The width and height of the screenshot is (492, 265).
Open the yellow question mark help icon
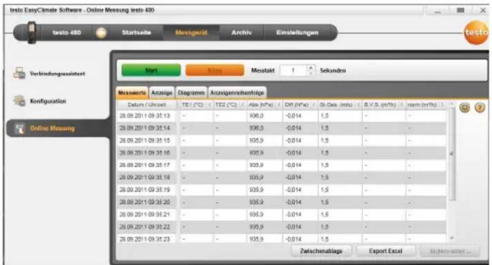point(480,108)
